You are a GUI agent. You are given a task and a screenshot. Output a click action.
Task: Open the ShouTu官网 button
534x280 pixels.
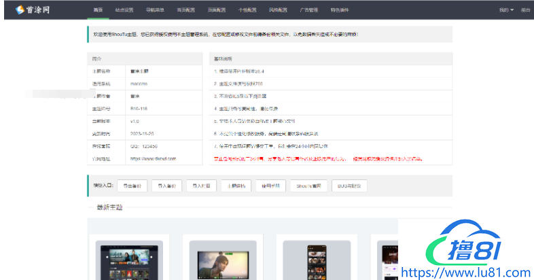pos(308,185)
